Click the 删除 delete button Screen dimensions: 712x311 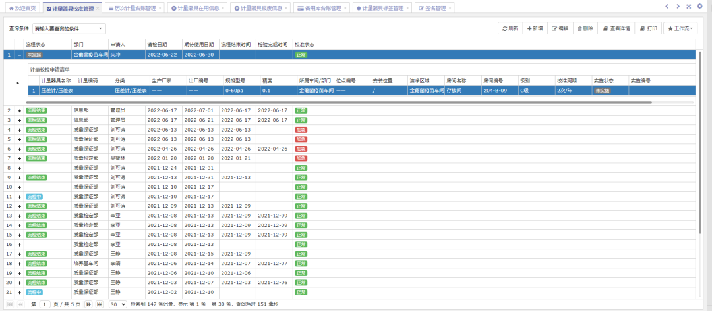coord(585,28)
